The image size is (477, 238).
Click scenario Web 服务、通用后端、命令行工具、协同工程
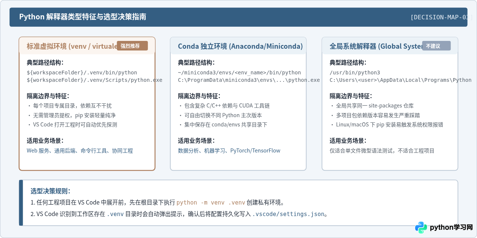click(x=80, y=151)
